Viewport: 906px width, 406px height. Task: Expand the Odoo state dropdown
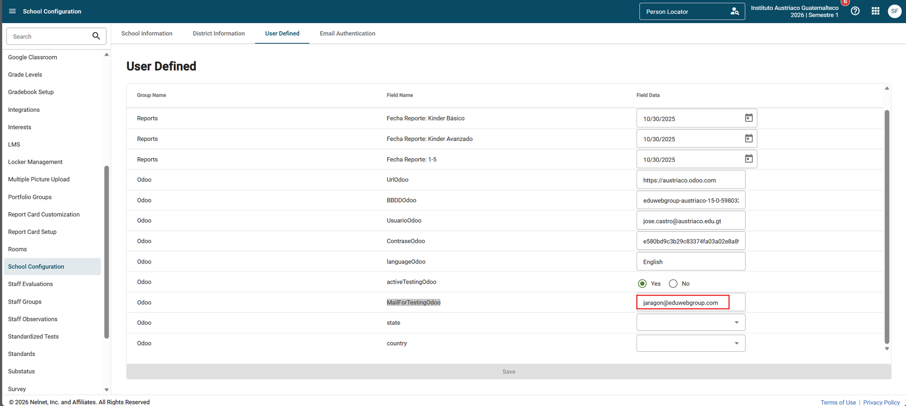(x=736, y=322)
